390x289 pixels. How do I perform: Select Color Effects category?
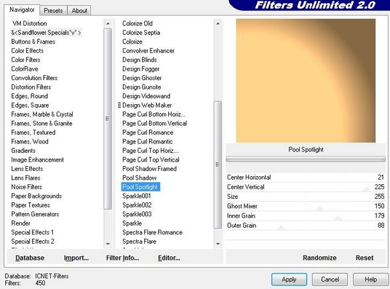pos(27,51)
